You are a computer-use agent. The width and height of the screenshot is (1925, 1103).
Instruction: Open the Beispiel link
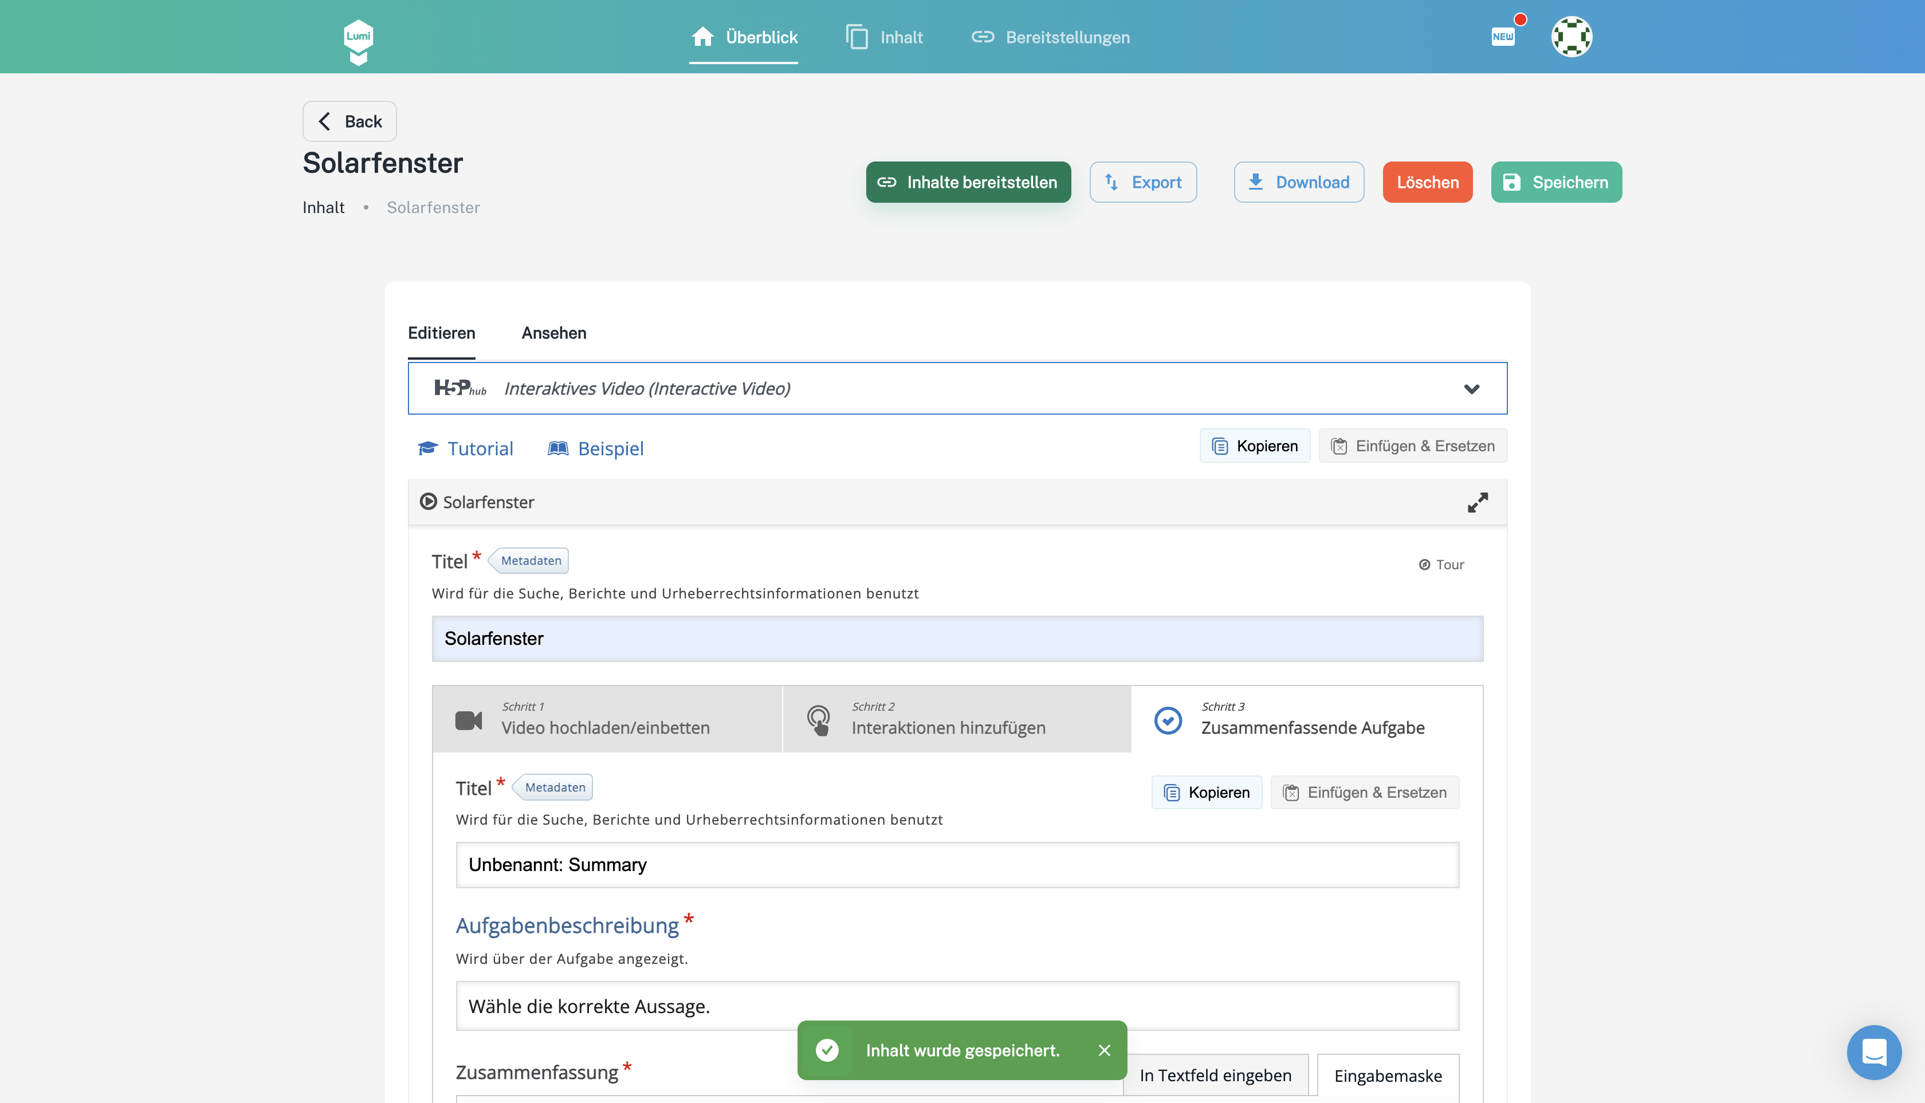pyautogui.click(x=596, y=448)
